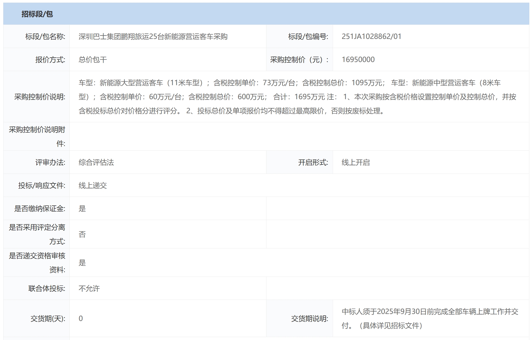Select 否 in the 评定分离 row
The width and height of the screenshot is (532, 340).
pos(82,234)
